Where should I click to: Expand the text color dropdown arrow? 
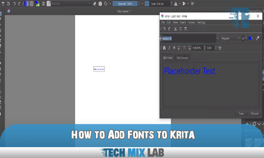pyautogui.click(x=252, y=38)
